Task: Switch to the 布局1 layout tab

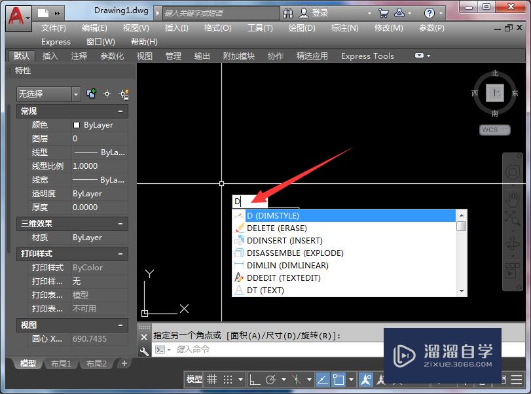Action: [61, 363]
